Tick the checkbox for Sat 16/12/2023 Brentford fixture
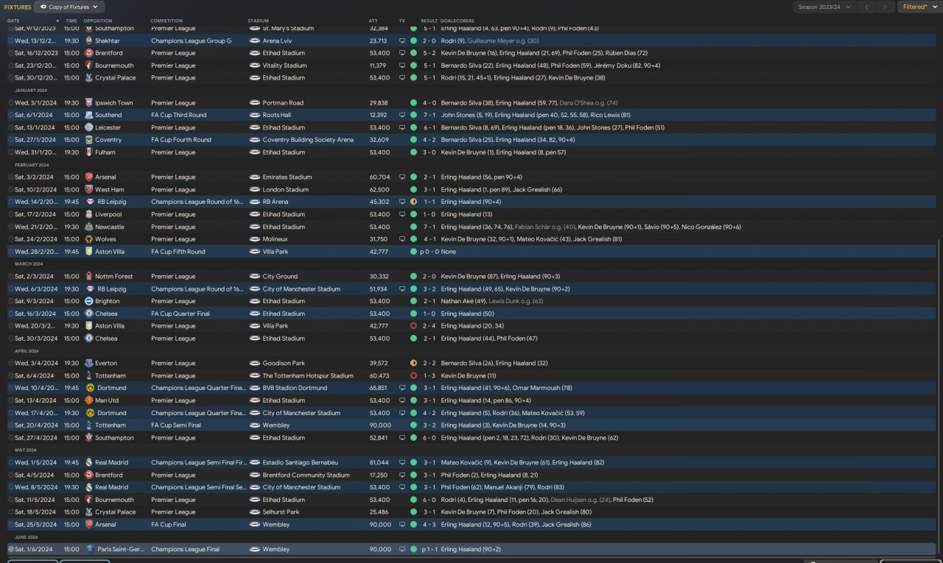 (11, 53)
